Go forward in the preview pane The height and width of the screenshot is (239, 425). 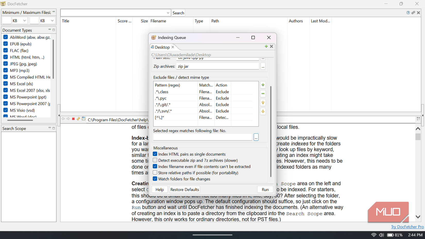pos(68,119)
